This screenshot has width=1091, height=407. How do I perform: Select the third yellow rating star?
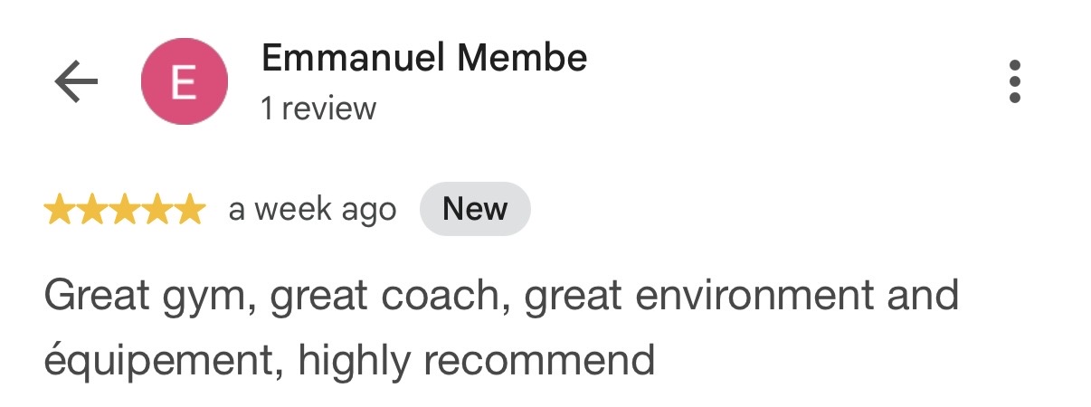click(124, 210)
